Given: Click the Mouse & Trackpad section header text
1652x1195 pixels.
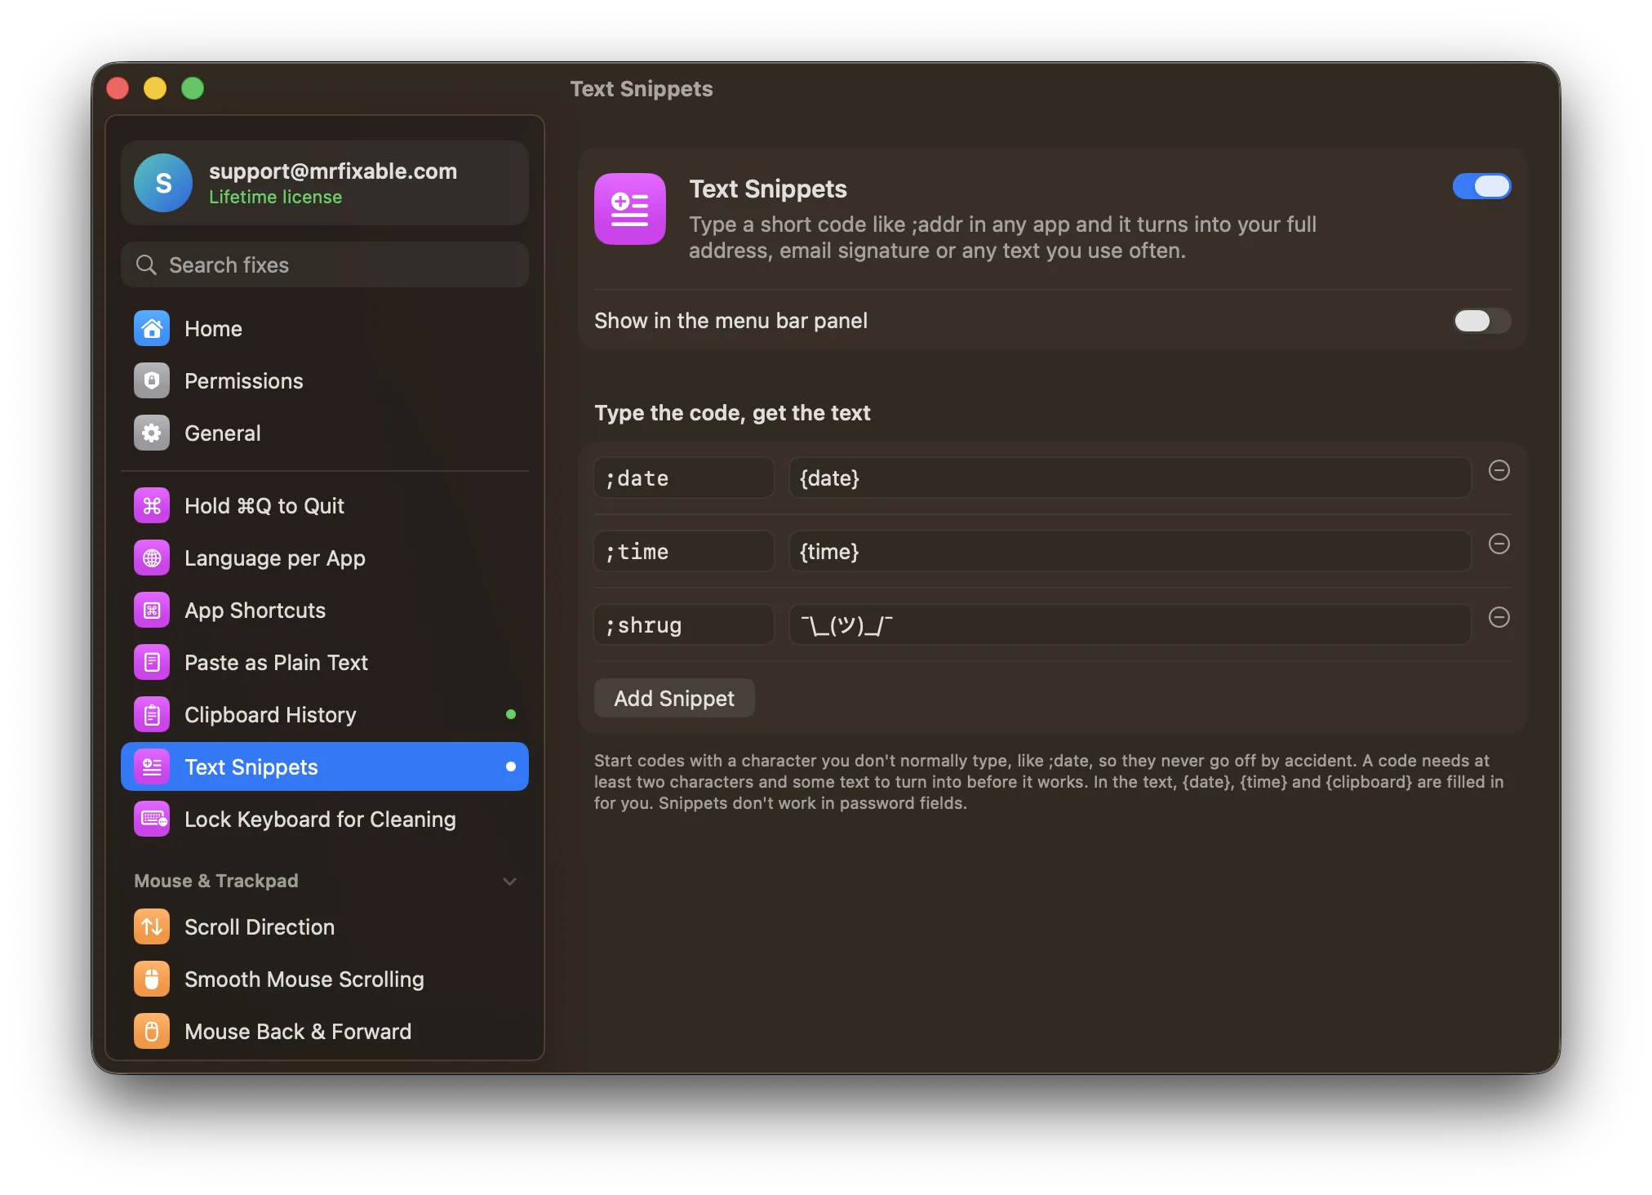Looking at the screenshot, I should tap(216, 881).
